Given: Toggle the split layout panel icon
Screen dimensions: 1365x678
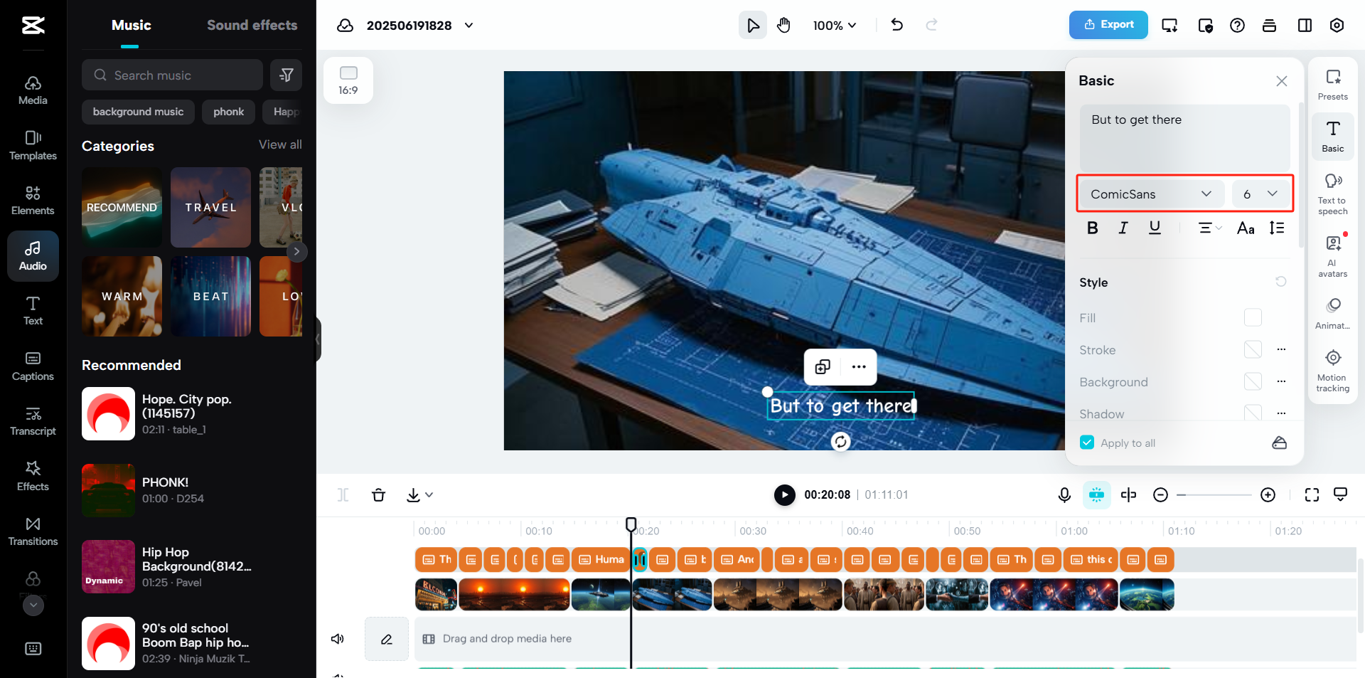Looking at the screenshot, I should point(1305,26).
